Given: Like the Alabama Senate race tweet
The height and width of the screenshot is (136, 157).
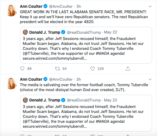Looking at the screenshot, I should pyautogui.click(x=92, y=69).
